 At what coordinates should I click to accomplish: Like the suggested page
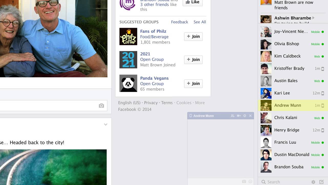[x=192, y=2]
